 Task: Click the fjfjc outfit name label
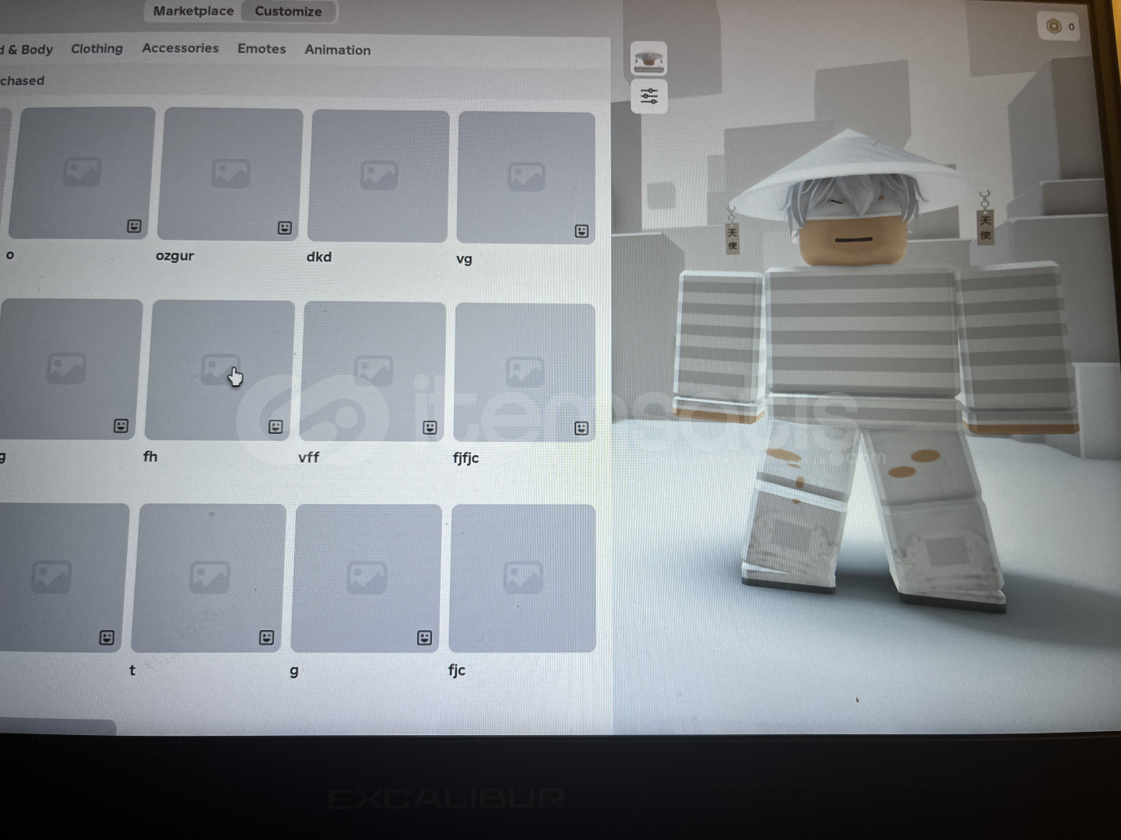click(x=466, y=458)
